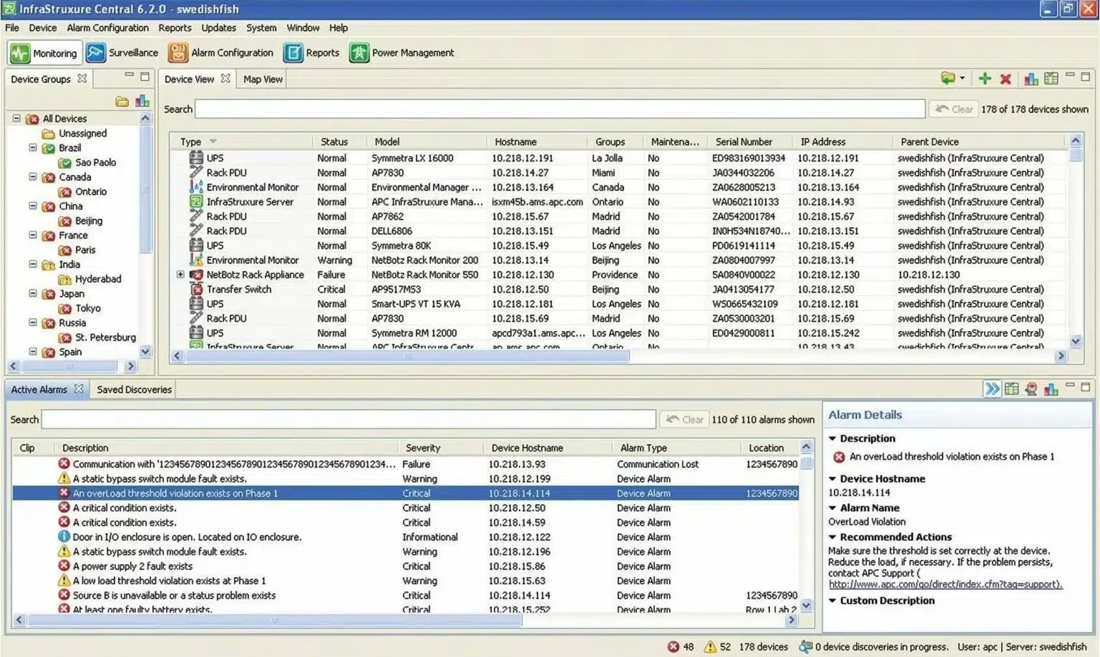This screenshot has height=657, width=1100.
Task: Collapse the China group node
Action: pos(33,206)
